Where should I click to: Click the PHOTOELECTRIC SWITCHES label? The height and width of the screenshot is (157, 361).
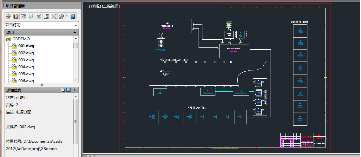point(174,60)
